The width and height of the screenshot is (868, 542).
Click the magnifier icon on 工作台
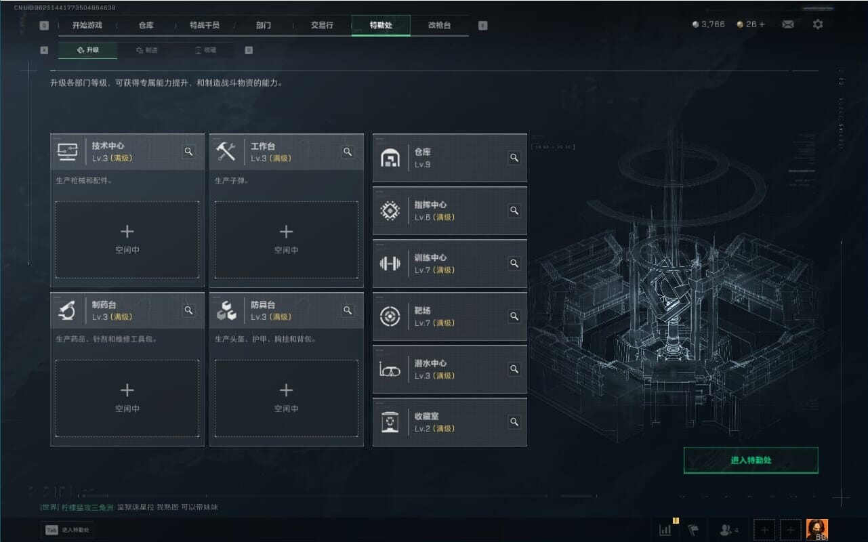coord(348,152)
